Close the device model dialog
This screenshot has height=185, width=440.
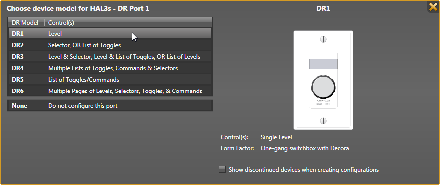[433, 6]
